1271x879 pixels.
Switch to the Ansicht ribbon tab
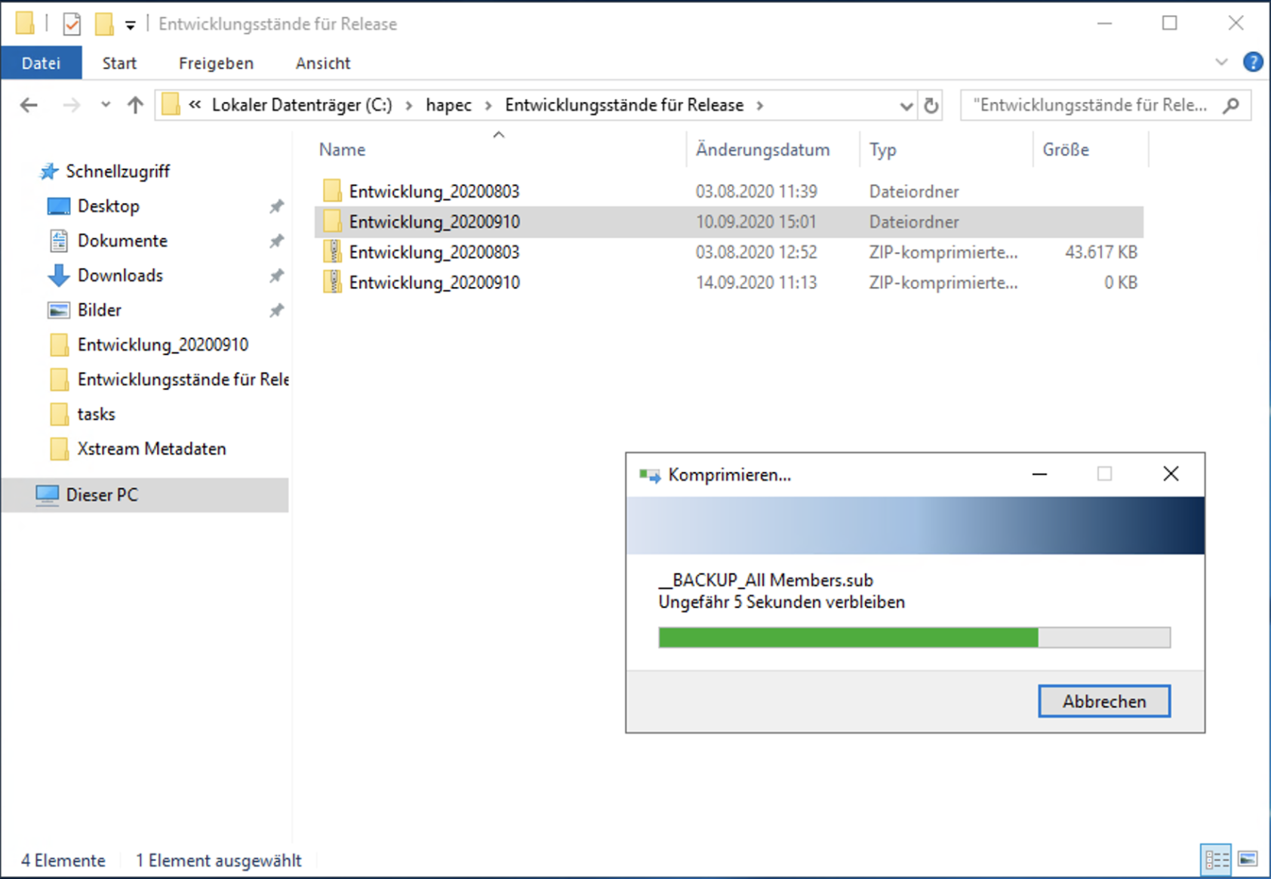pyautogui.click(x=322, y=63)
